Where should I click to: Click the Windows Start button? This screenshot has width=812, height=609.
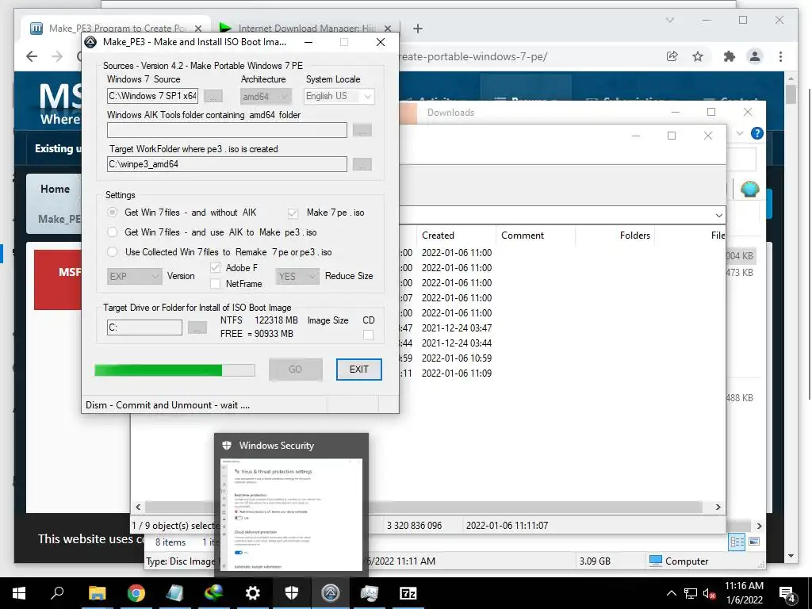click(x=19, y=593)
